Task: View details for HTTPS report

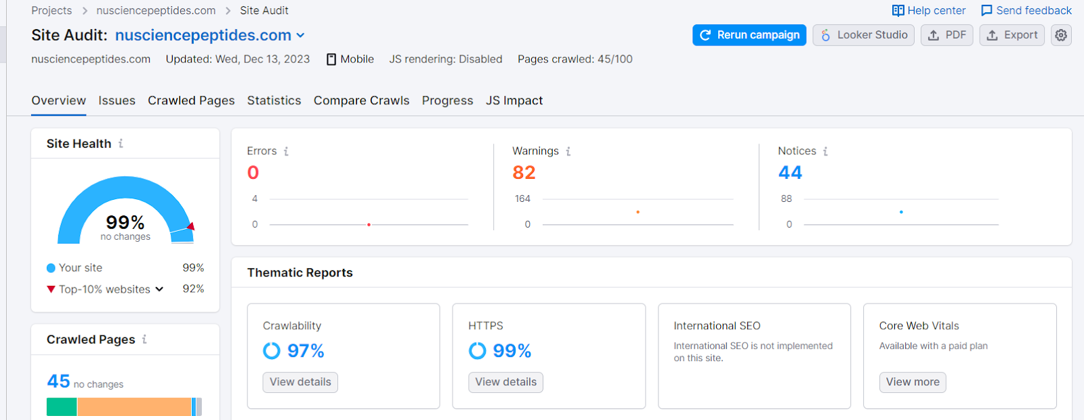Action: click(505, 382)
